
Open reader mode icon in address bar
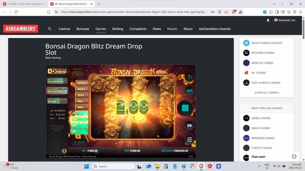coord(219,12)
